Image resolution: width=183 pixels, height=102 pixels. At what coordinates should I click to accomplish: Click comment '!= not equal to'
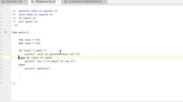click(x=25, y=22)
